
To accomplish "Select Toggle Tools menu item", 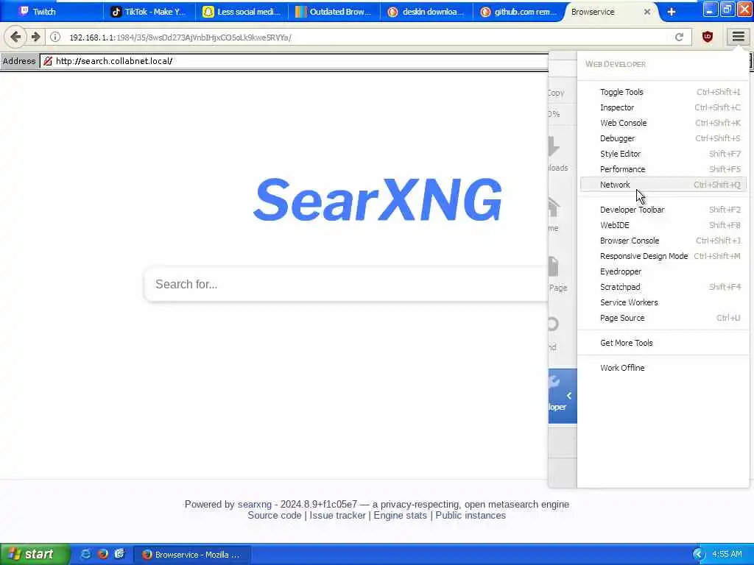I will click(x=663, y=92).
